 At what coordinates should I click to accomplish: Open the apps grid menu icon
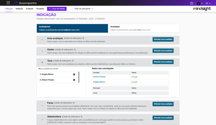pos(8,3)
